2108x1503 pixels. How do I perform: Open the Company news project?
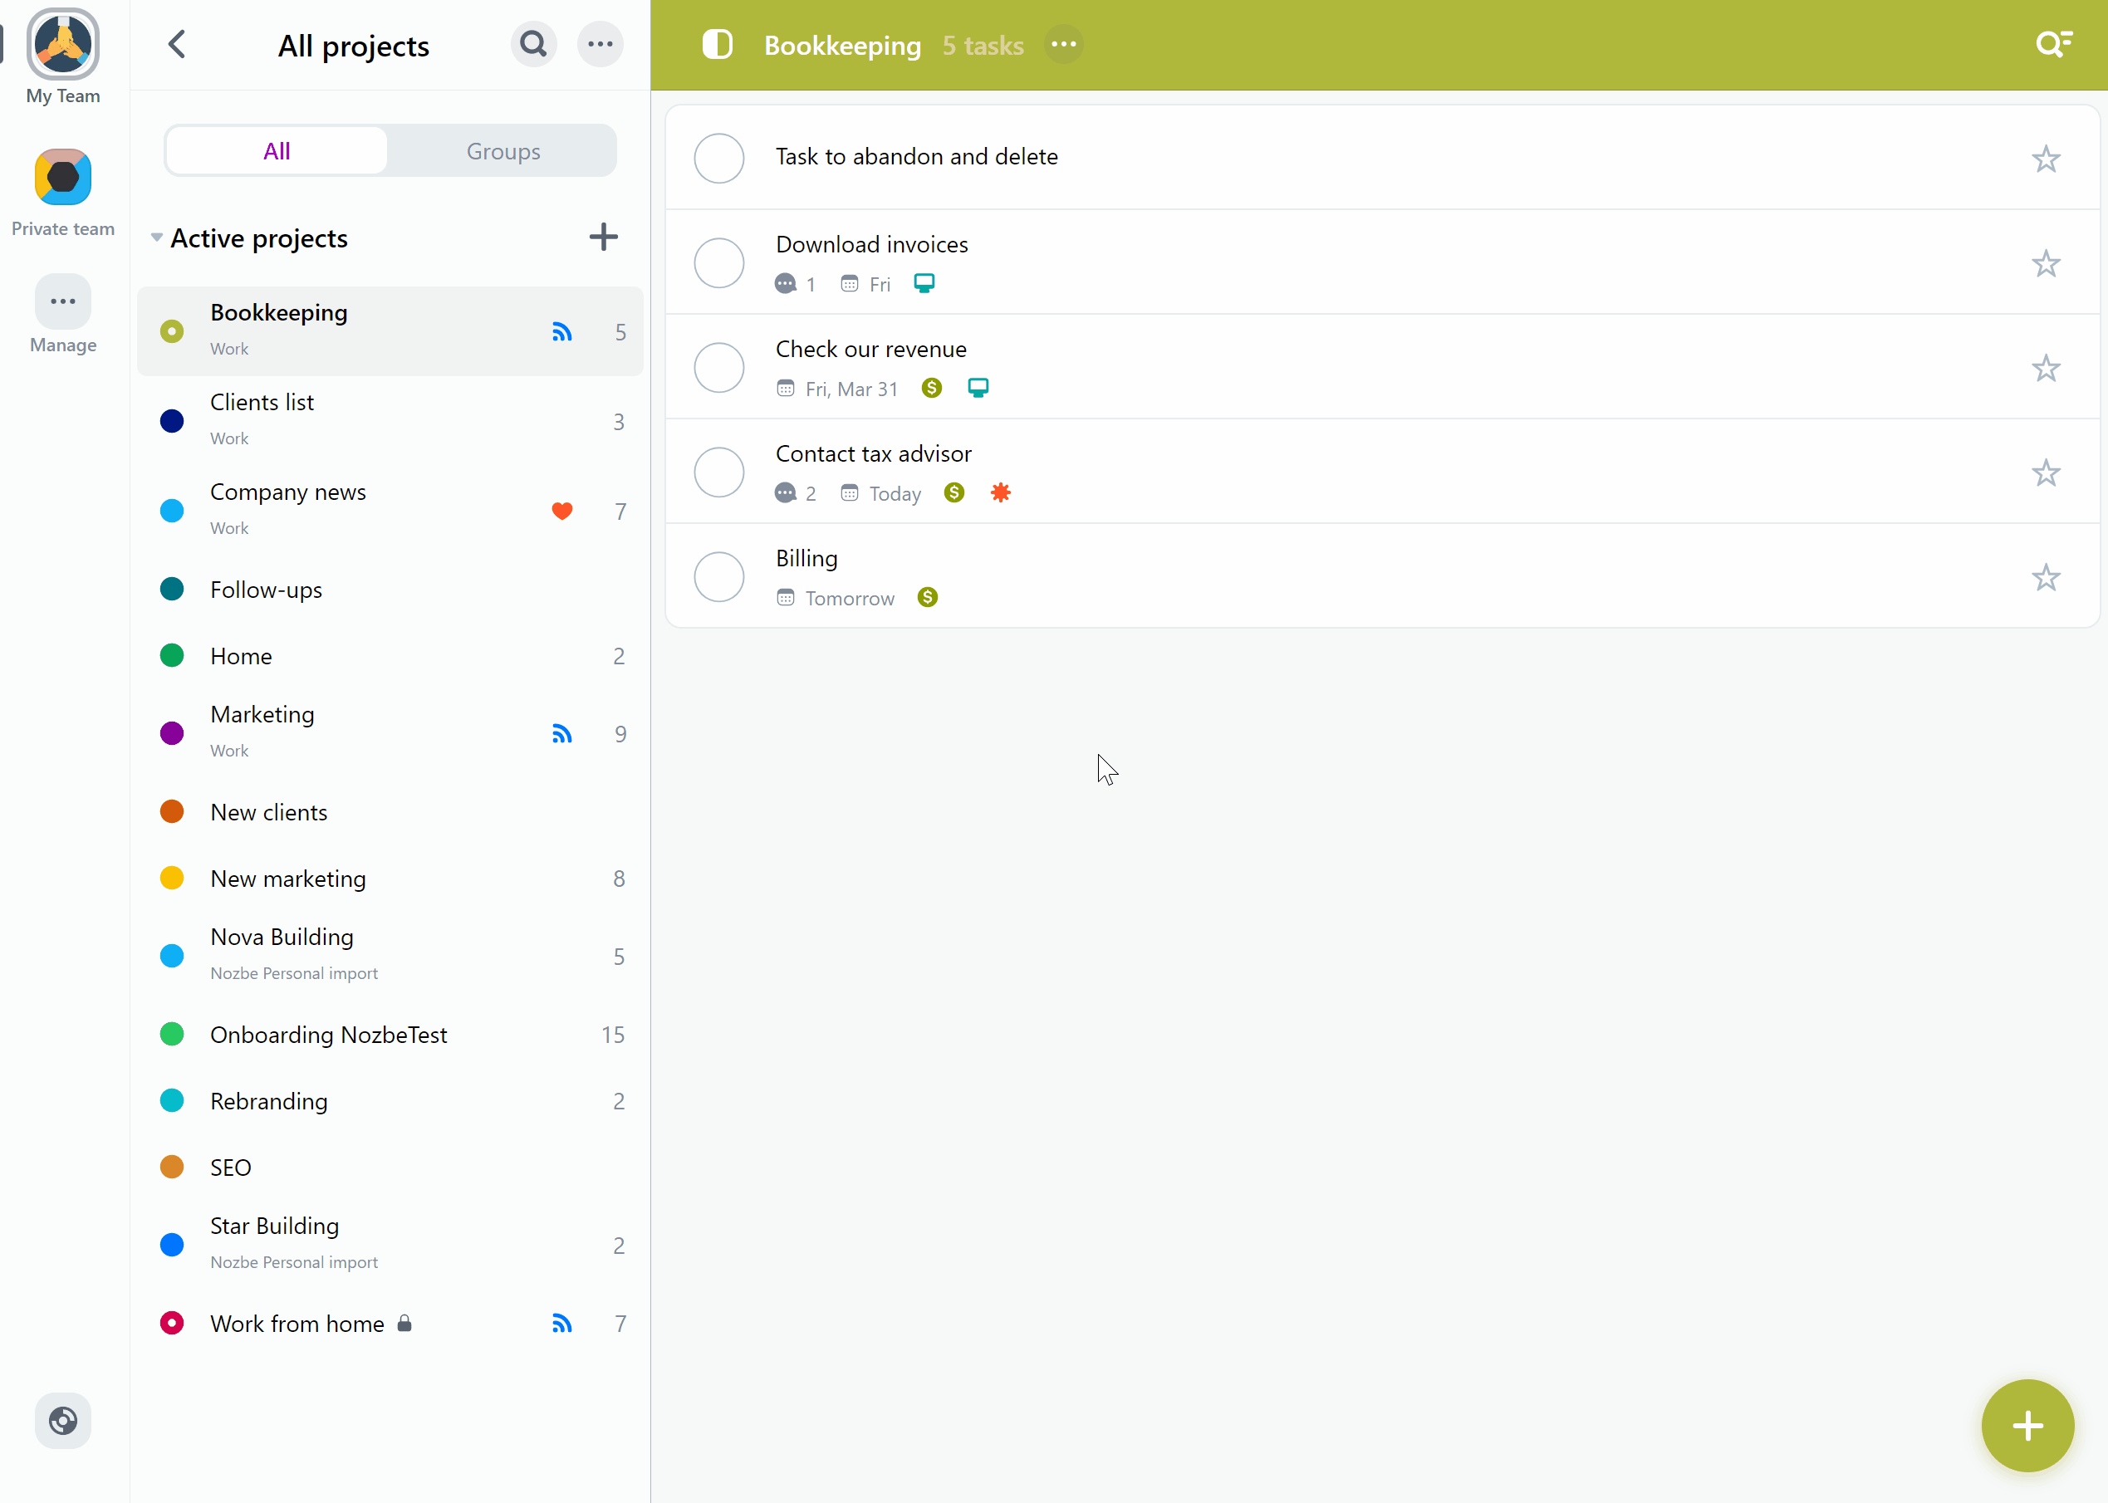[390, 511]
